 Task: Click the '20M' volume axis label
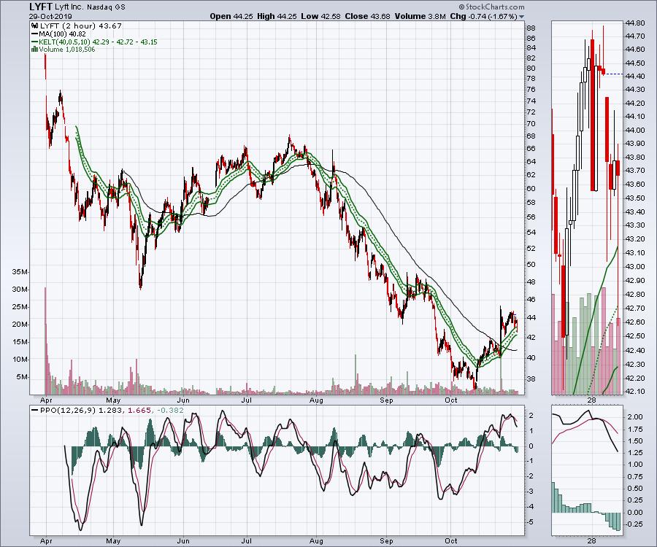point(20,325)
